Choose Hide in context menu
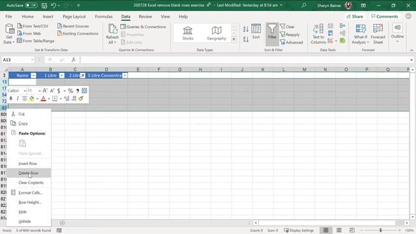Image resolution: width=416 pixels, height=234 pixels. pos(29,212)
